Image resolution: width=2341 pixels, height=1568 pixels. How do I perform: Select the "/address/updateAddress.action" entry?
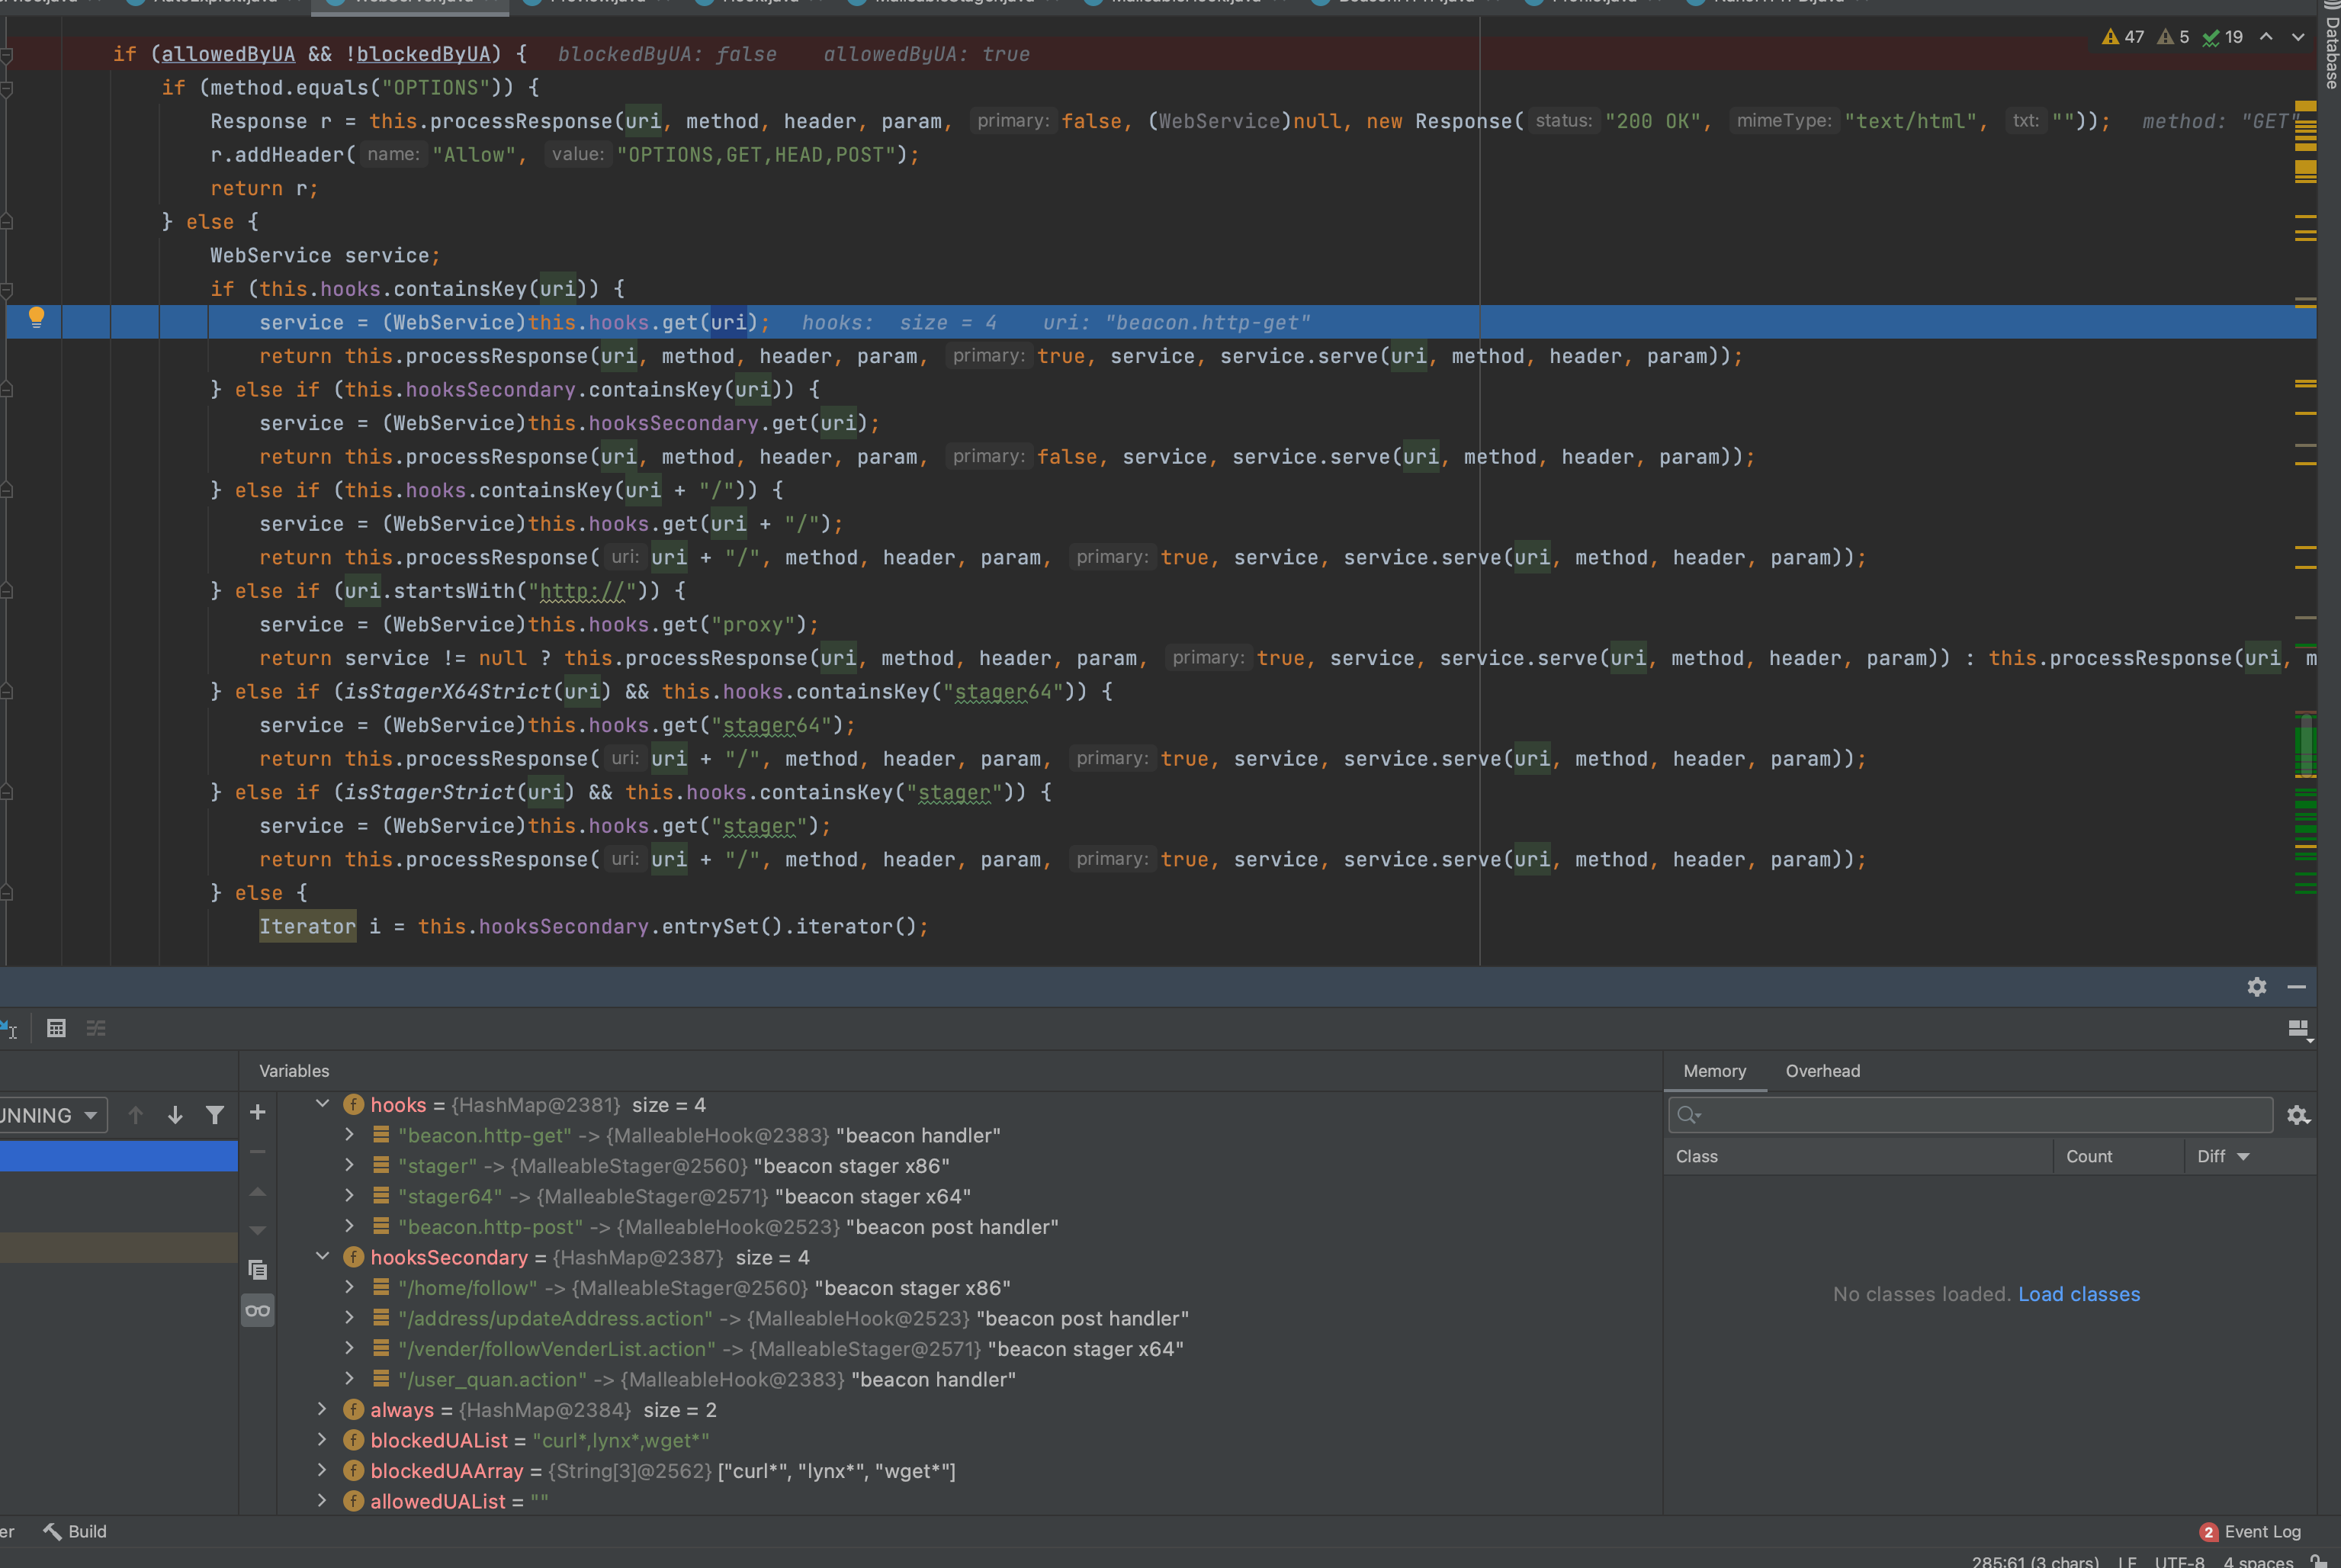coord(794,1318)
